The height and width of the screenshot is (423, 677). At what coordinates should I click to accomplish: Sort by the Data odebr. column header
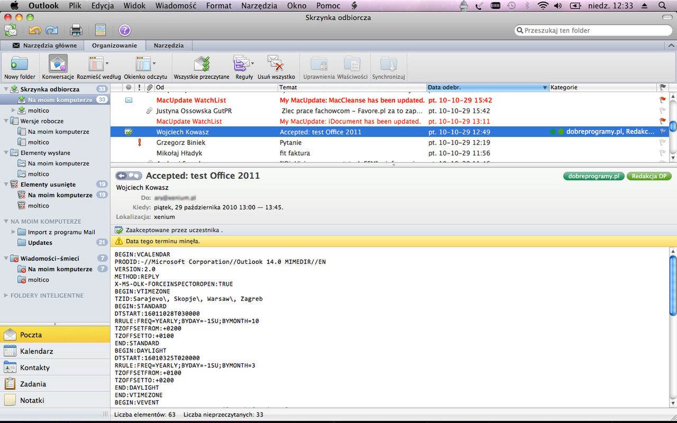click(488, 87)
